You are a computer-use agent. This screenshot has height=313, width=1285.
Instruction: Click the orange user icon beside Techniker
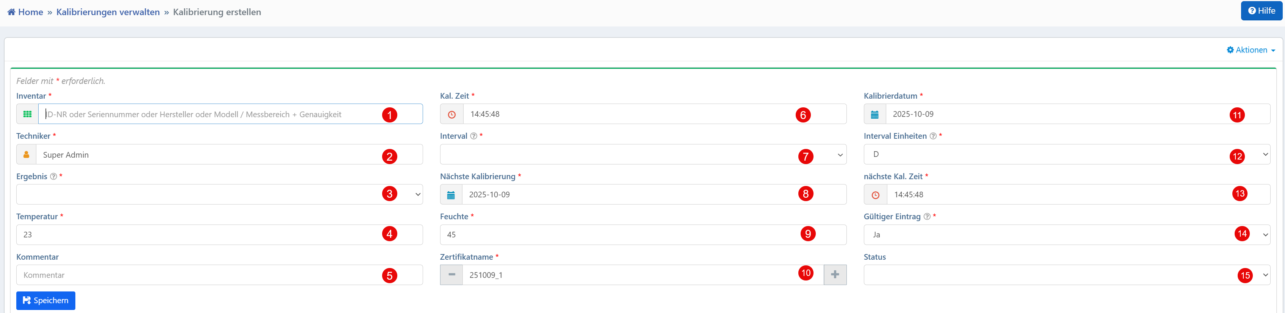27,154
